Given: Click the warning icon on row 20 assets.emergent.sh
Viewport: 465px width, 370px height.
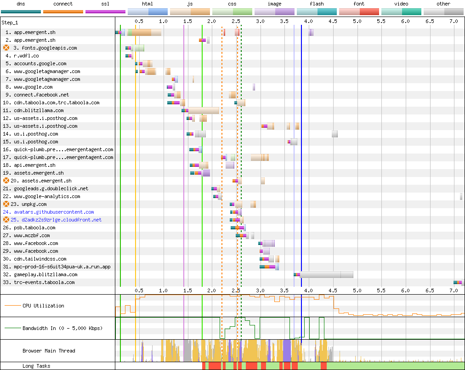Looking at the screenshot, I should point(6,181).
